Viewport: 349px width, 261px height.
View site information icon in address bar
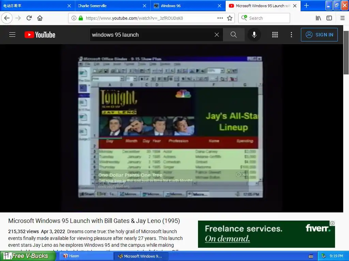tap(74, 18)
